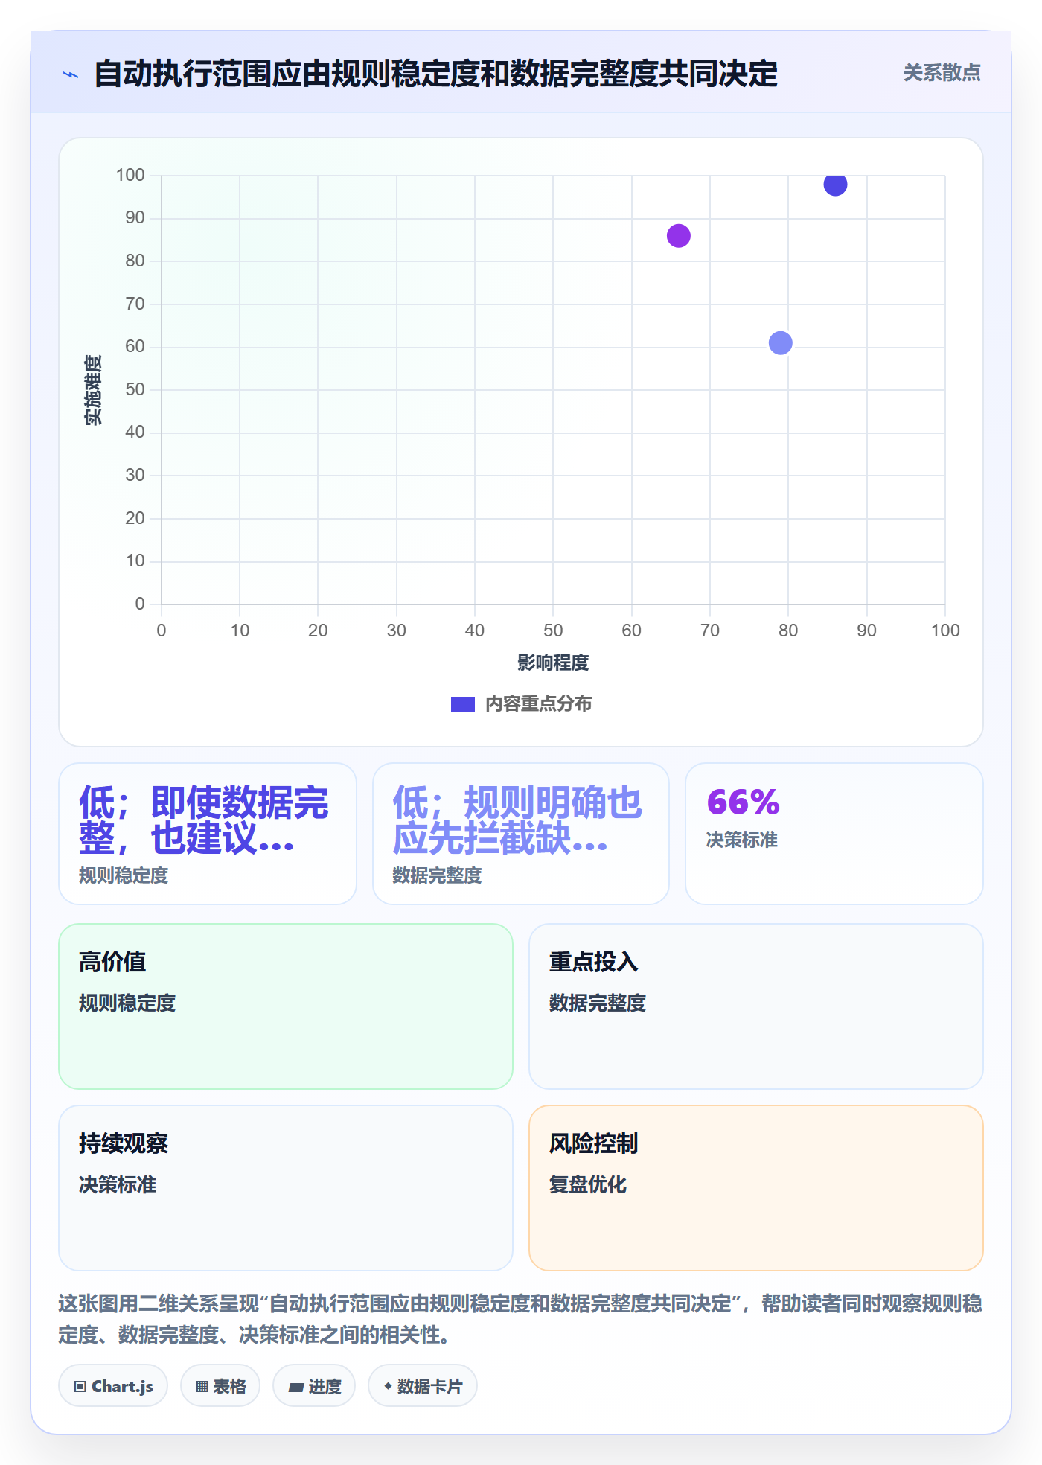Click the 数据卡片 tag chip

pos(423,1386)
